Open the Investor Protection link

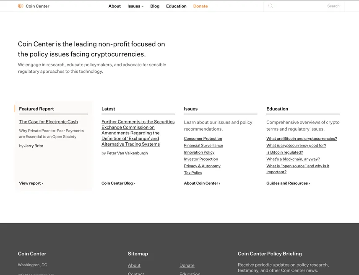click(201, 159)
